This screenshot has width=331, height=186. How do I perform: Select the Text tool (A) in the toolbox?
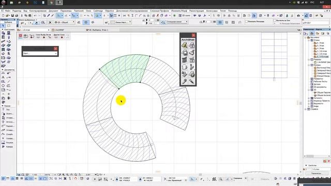(3, 78)
